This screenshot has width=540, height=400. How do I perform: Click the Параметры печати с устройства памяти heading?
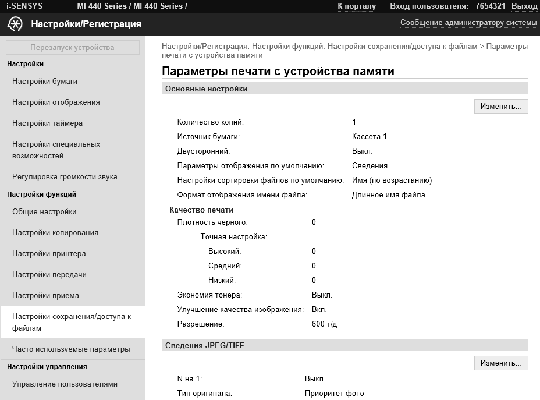point(278,71)
